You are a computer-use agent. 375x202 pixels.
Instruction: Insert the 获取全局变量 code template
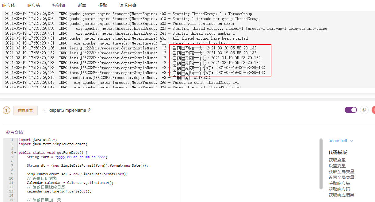341,172
